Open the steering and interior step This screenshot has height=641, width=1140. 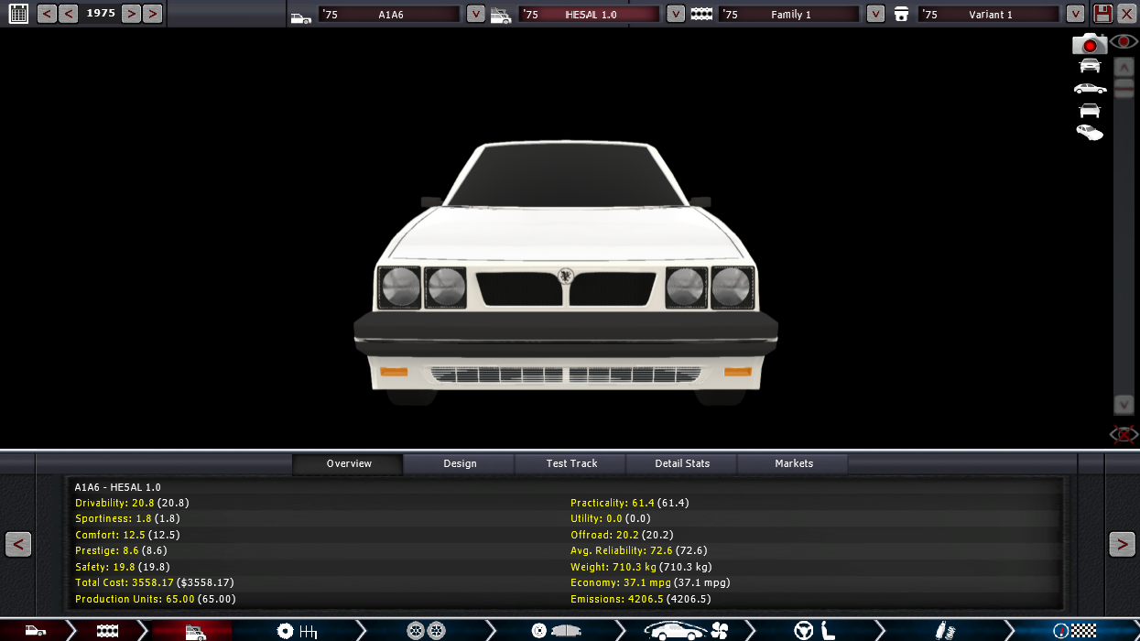814,630
